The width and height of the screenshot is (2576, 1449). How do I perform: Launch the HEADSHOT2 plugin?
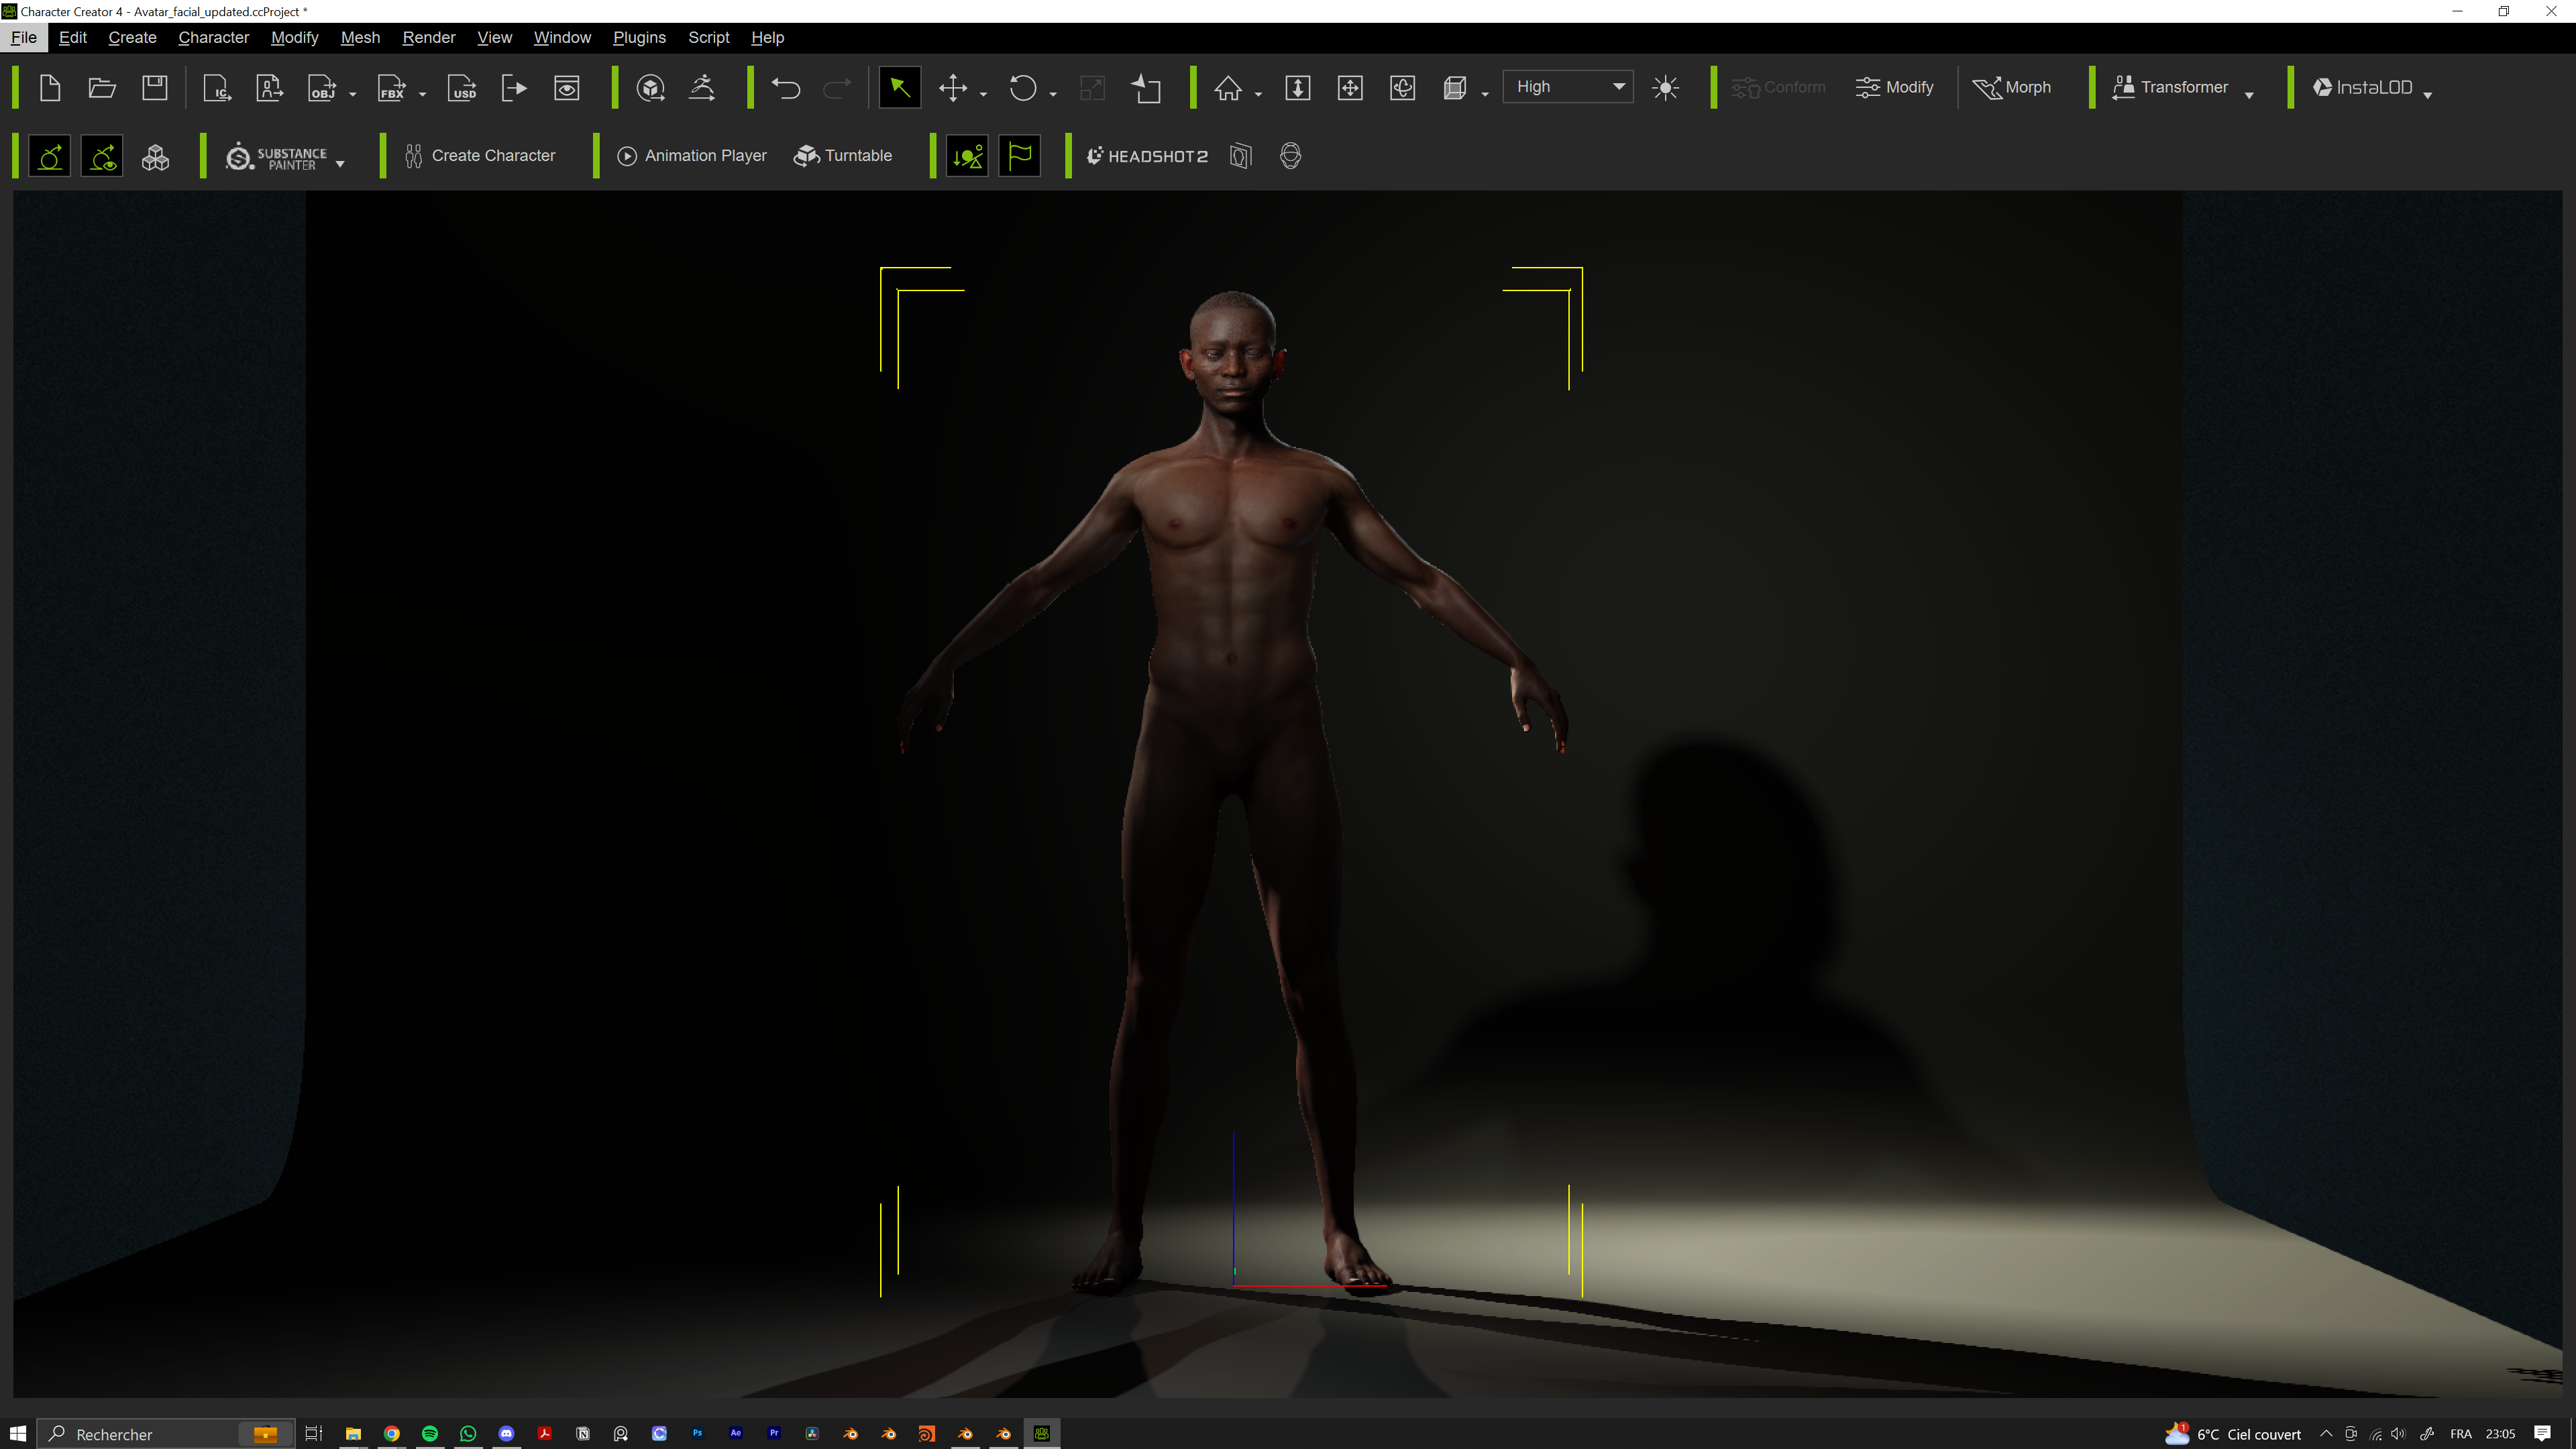pyautogui.click(x=1148, y=156)
